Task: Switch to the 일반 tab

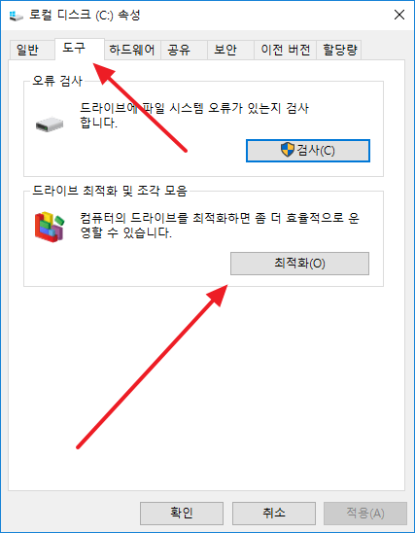Action: (31, 50)
